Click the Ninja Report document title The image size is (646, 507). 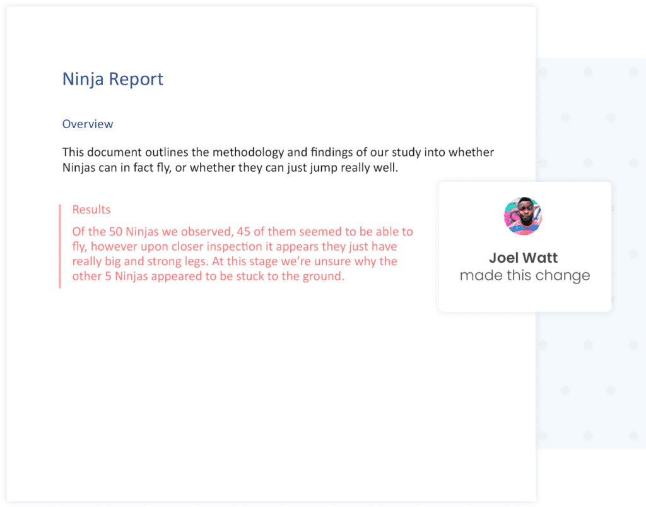pyautogui.click(x=112, y=78)
